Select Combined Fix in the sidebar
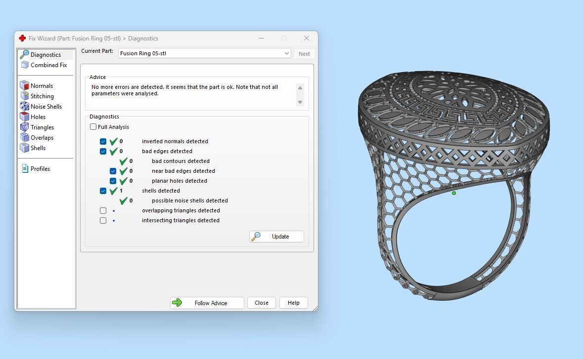This screenshot has width=583, height=359. pyautogui.click(x=49, y=65)
